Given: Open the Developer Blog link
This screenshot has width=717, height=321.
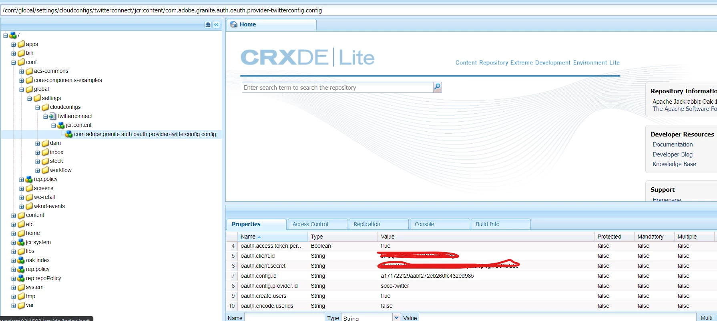Looking at the screenshot, I should pyautogui.click(x=673, y=154).
